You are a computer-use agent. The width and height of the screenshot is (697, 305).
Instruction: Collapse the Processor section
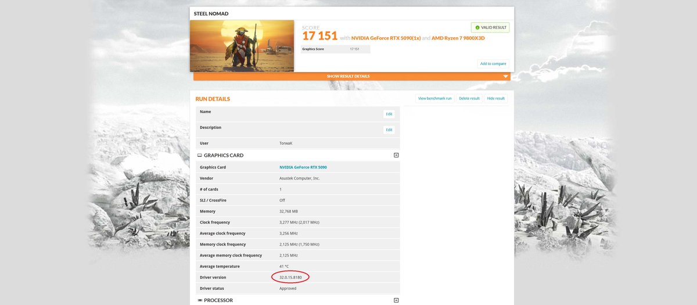[396, 300]
